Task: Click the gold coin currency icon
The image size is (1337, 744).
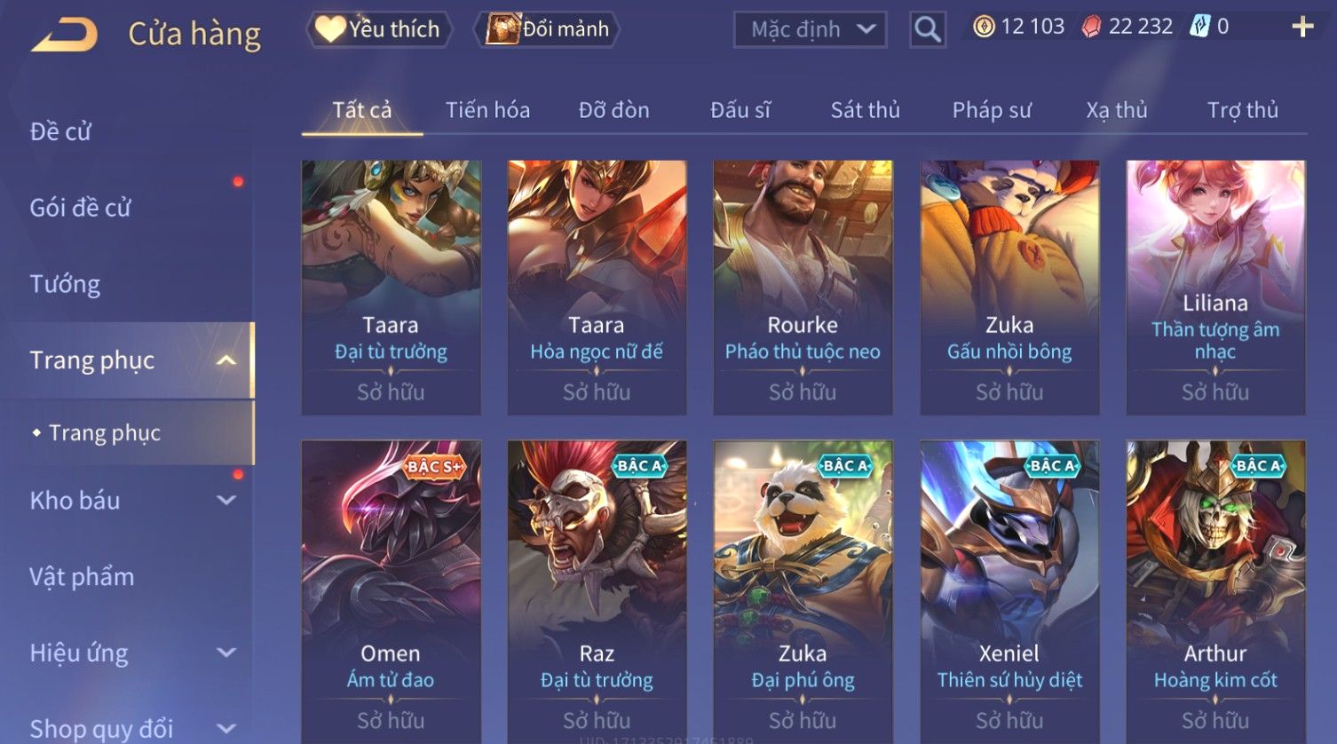Action: pyautogui.click(x=984, y=27)
